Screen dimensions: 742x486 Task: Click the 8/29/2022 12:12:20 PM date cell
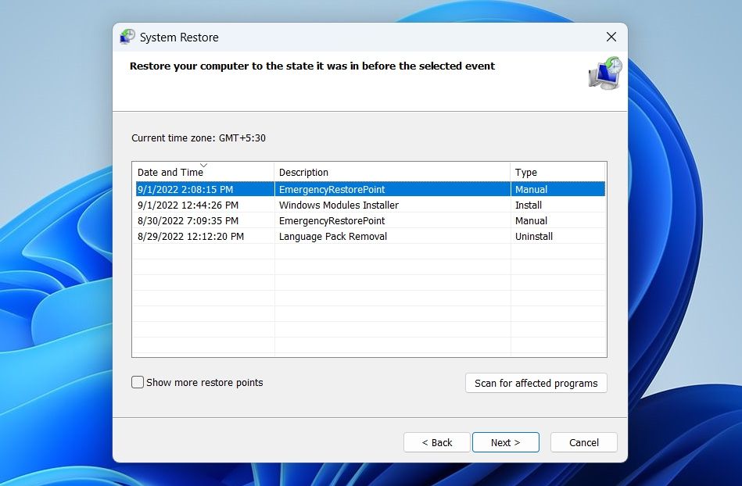coord(191,237)
